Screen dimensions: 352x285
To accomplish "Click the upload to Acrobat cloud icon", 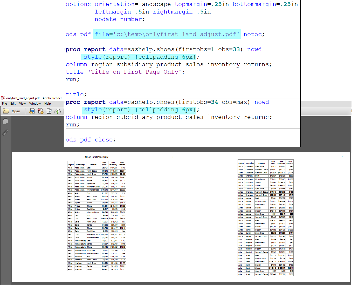I will click(x=58, y=111).
